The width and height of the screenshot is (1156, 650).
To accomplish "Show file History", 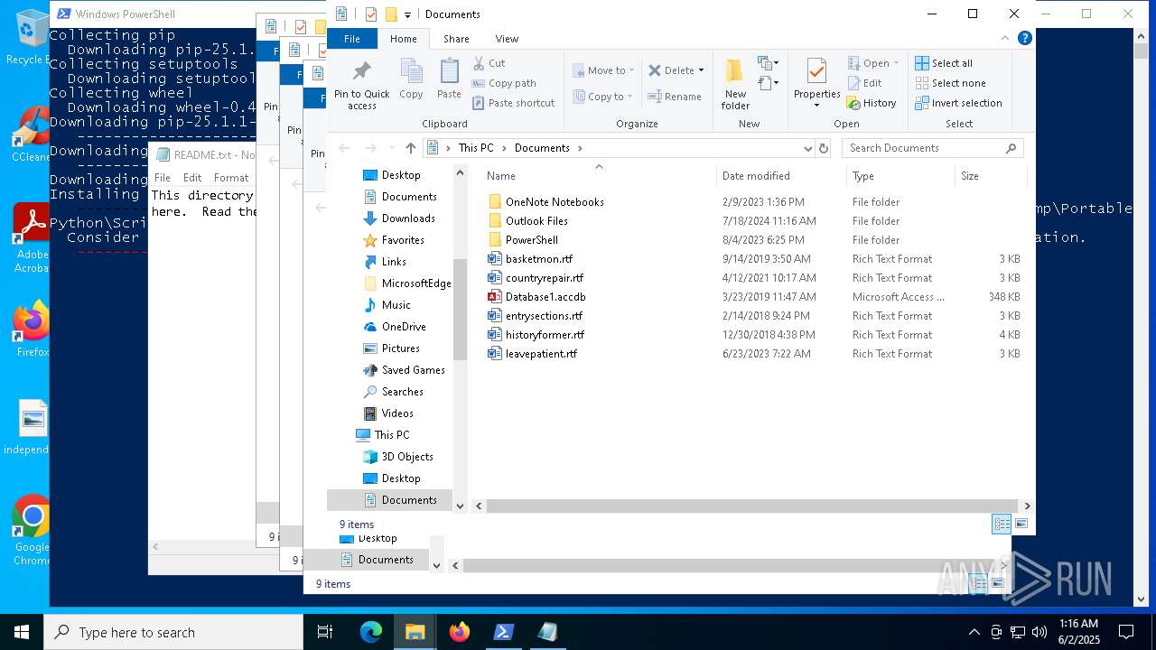I will point(871,103).
